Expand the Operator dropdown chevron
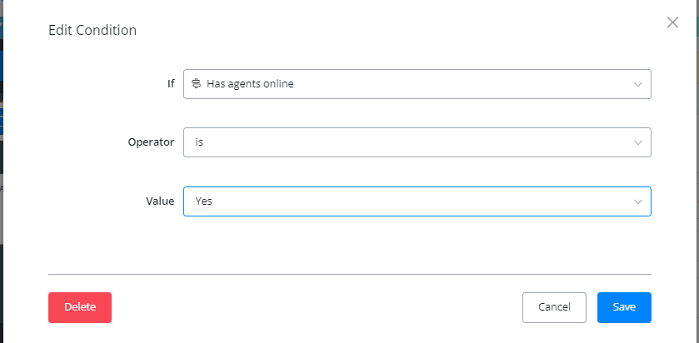Screen dimensions: 699x343 click(637, 142)
